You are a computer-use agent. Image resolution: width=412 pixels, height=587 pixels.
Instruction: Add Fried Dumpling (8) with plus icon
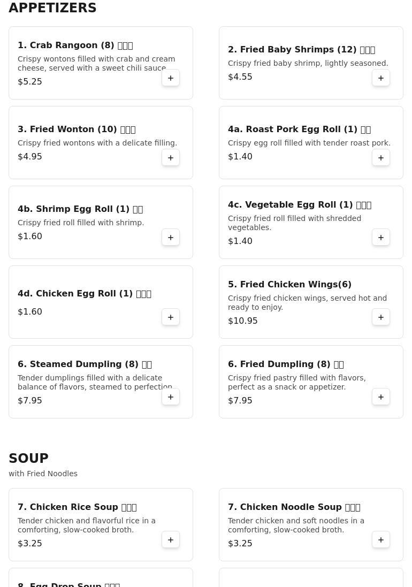[x=381, y=397]
